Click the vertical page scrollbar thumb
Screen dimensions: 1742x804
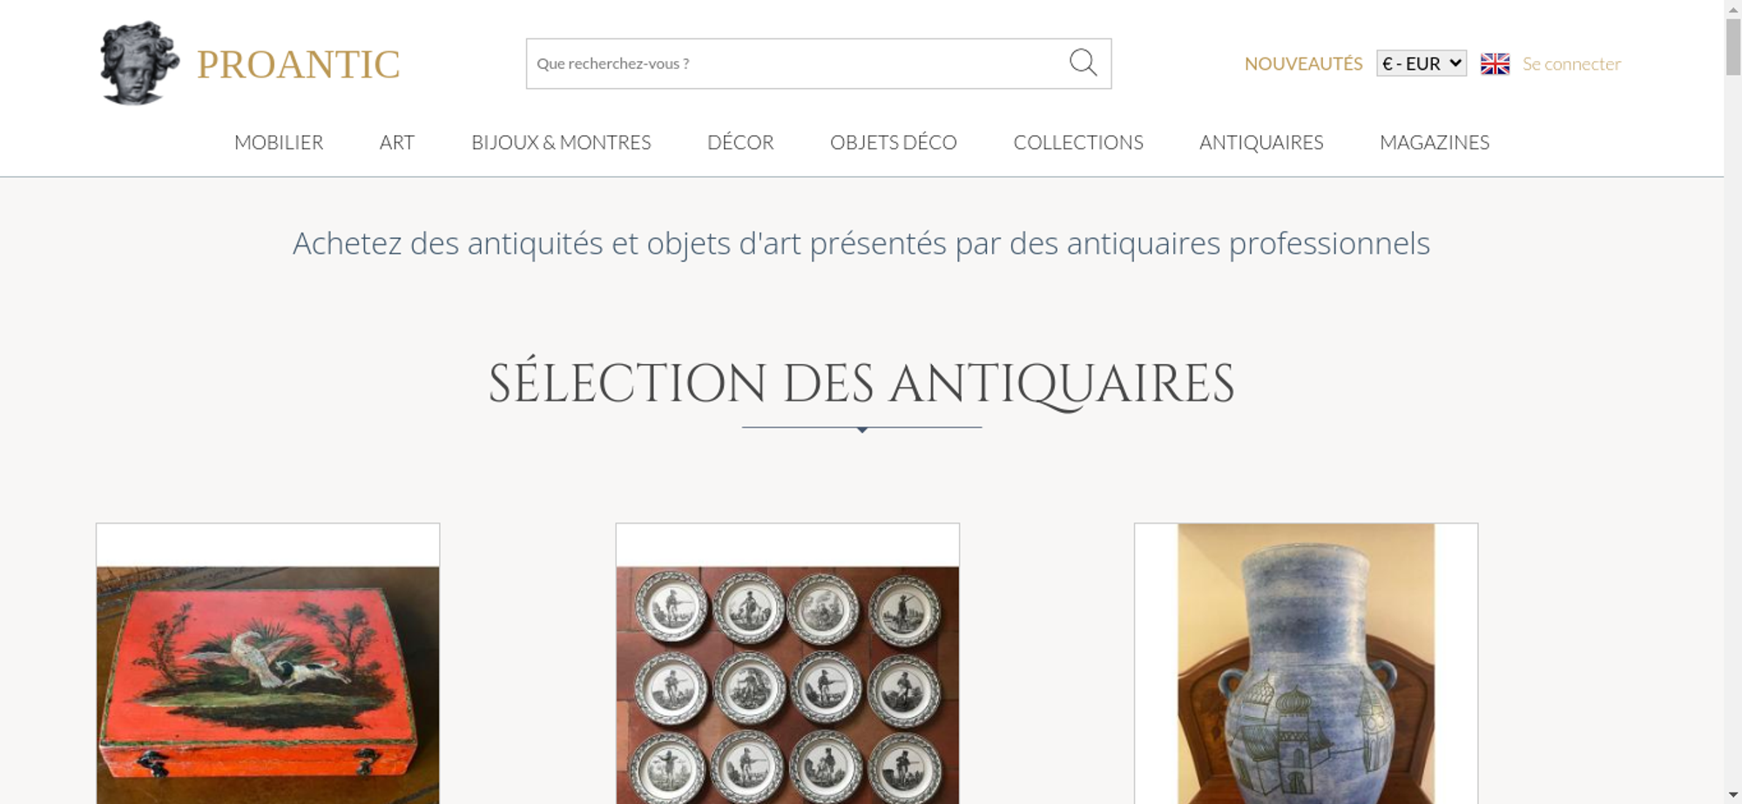[1733, 46]
